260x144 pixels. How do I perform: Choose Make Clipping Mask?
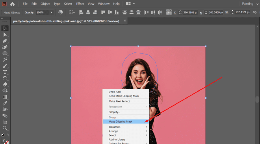coord(126,122)
